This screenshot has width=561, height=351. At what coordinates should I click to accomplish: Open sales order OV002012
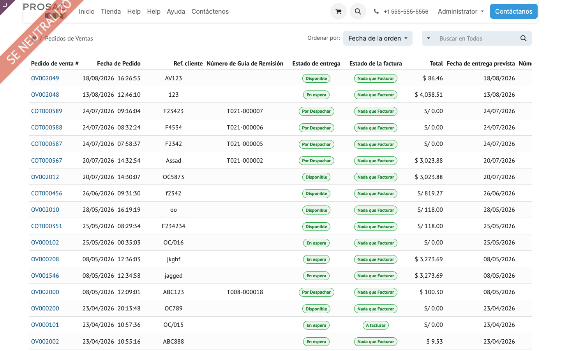point(45,177)
